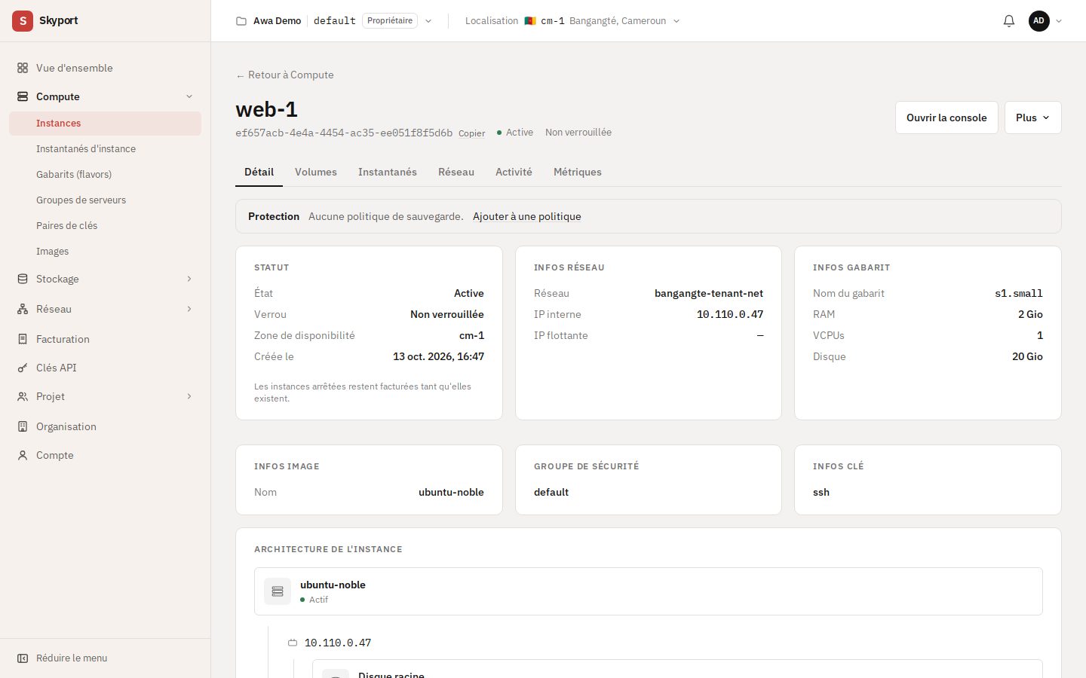This screenshot has width=1086, height=678.
Task: Expand the Projet sidebar section
Action: click(x=189, y=396)
